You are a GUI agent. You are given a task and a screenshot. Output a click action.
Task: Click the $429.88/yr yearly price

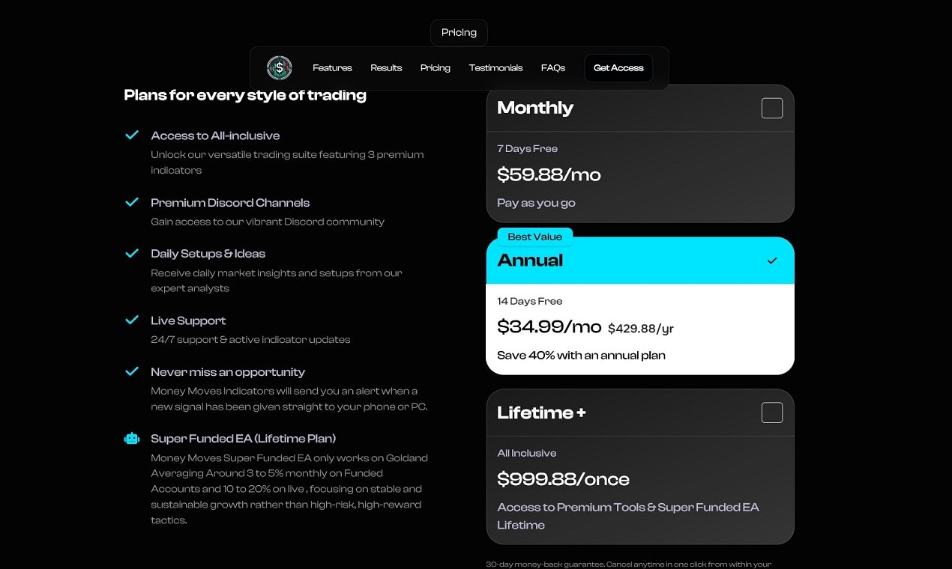tap(641, 329)
